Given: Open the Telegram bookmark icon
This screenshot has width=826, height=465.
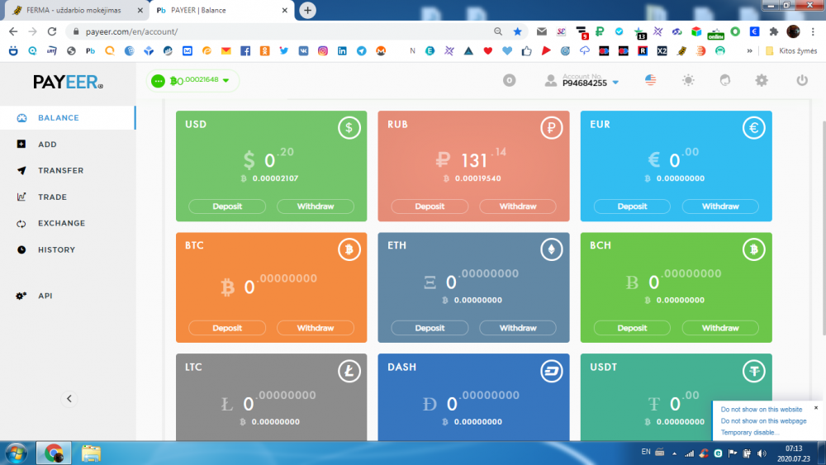Looking at the screenshot, I should [362, 51].
